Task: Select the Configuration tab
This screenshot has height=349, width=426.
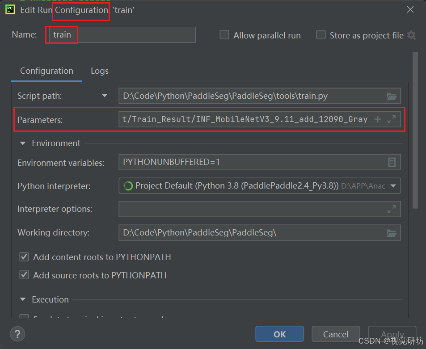Action: 46,71
